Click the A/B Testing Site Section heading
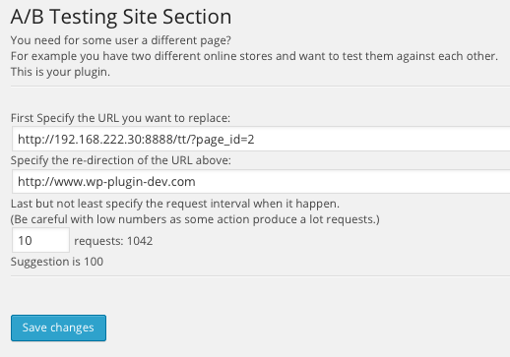Screen dimensions: 510x357 (121, 17)
